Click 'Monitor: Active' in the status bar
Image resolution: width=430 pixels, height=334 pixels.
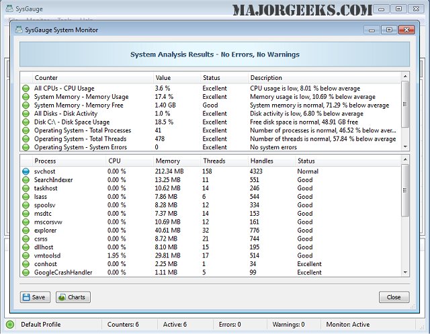(348, 325)
